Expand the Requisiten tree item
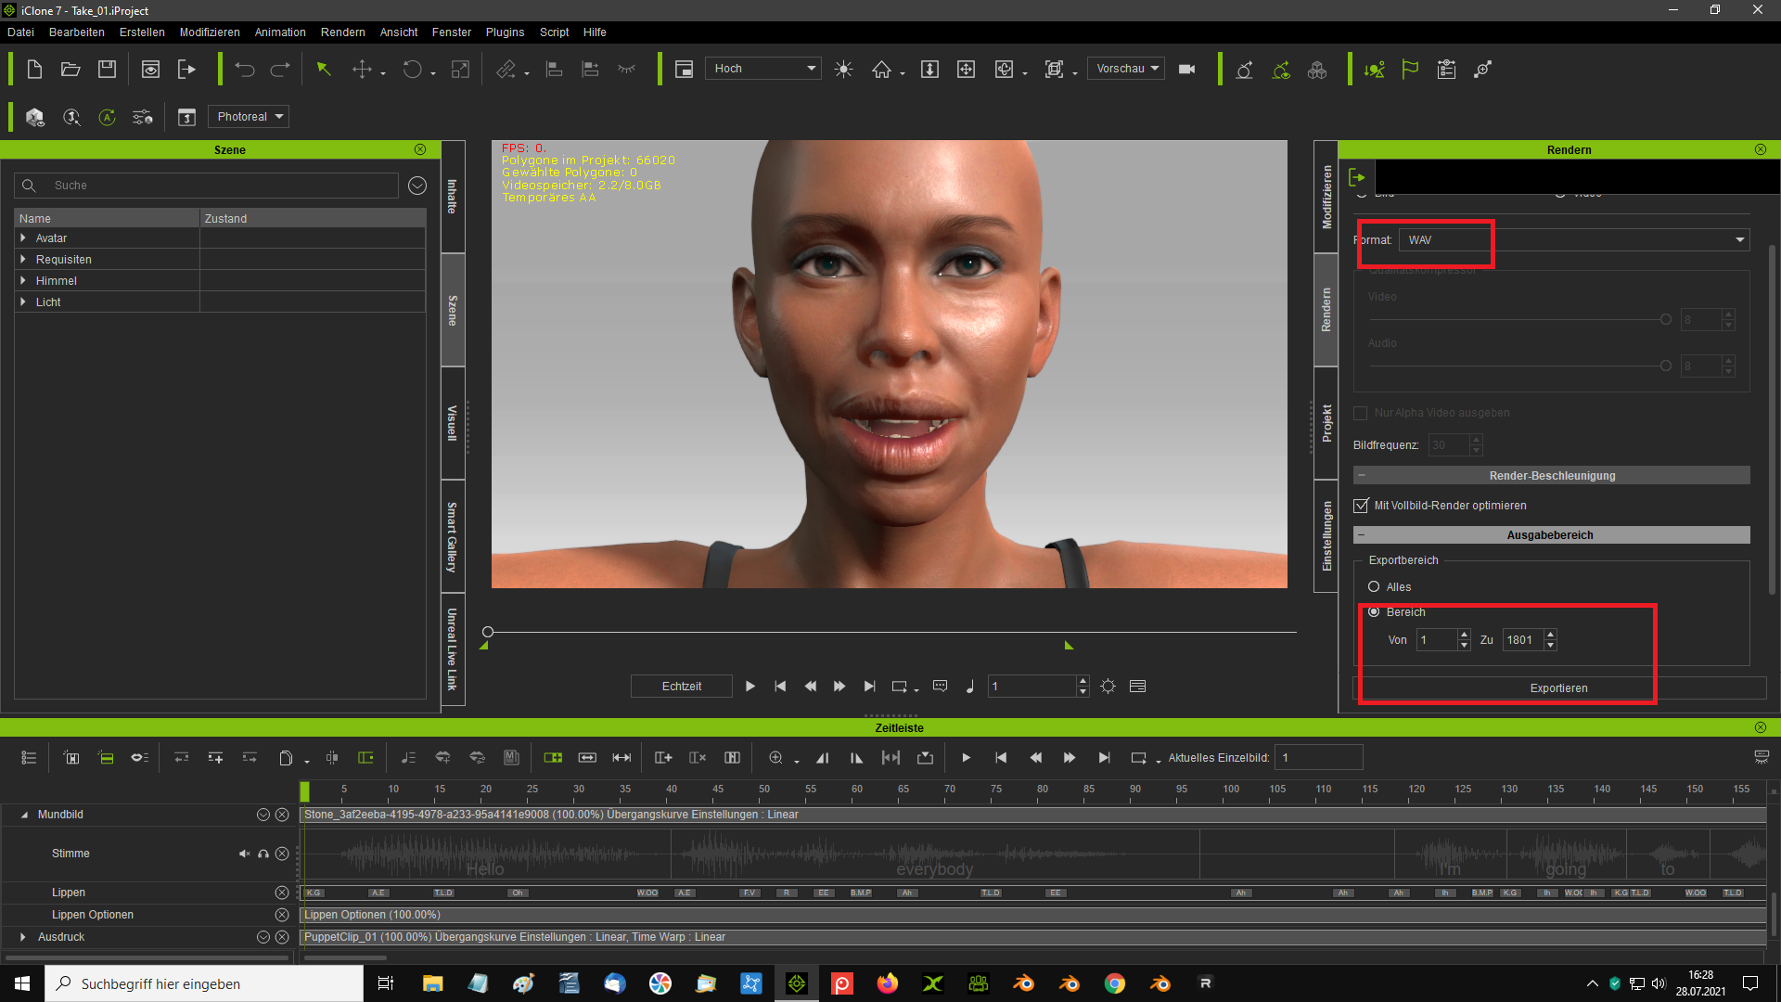Screen dimensions: 1781x1002 coord(23,260)
